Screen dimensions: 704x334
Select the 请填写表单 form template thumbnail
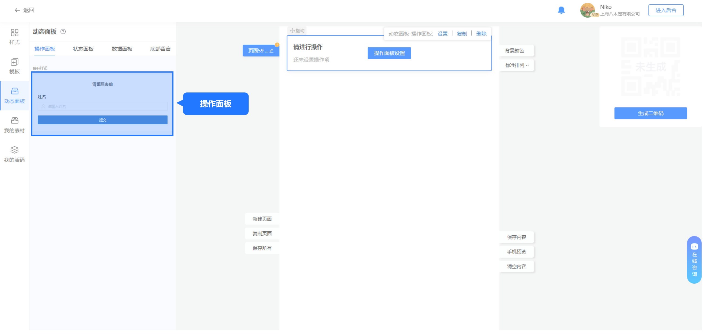point(102,104)
